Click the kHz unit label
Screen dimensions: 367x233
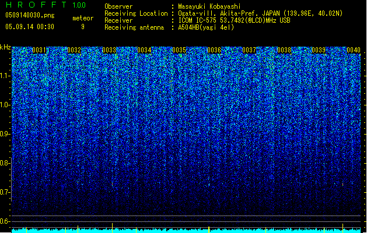point(5,47)
